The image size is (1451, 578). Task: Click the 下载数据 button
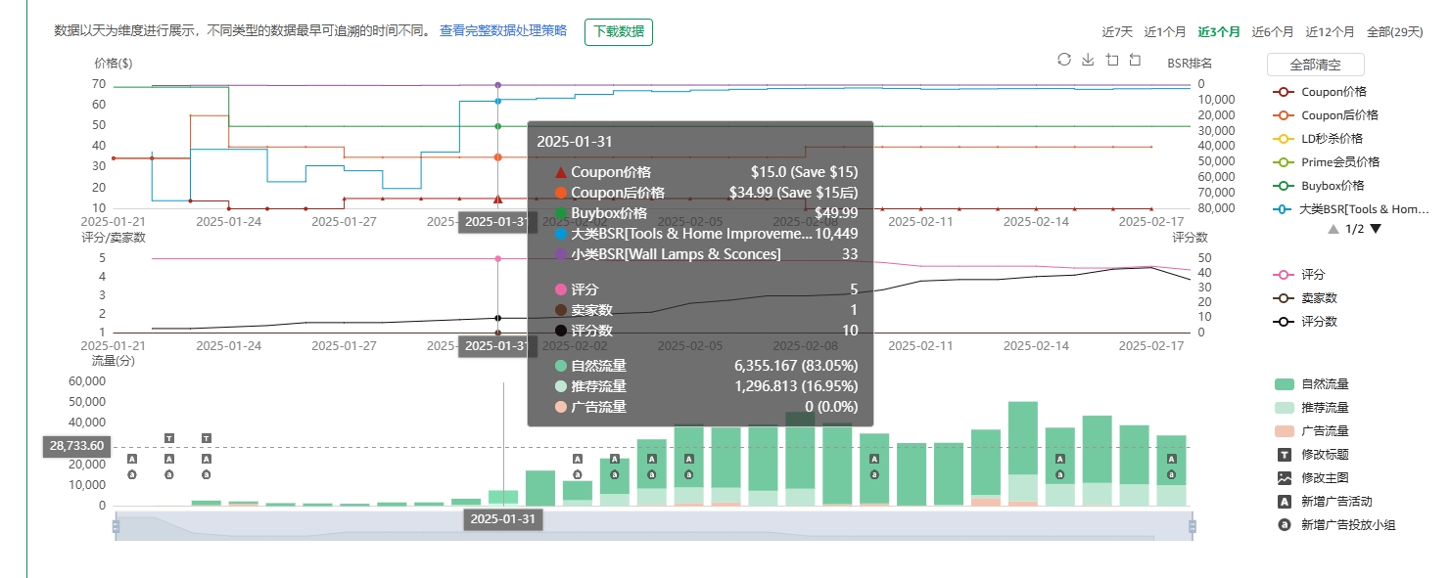[x=619, y=31]
